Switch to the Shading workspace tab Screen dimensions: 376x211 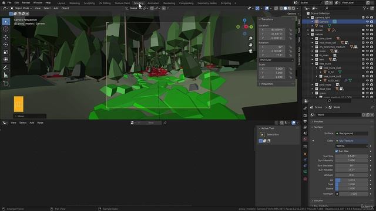(x=139, y=4)
